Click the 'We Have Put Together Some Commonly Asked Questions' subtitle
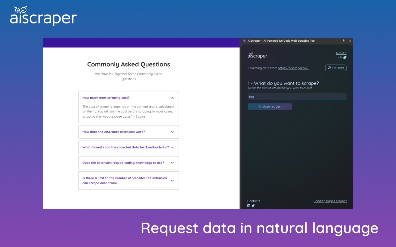This screenshot has height=247, width=396. [129, 76]
